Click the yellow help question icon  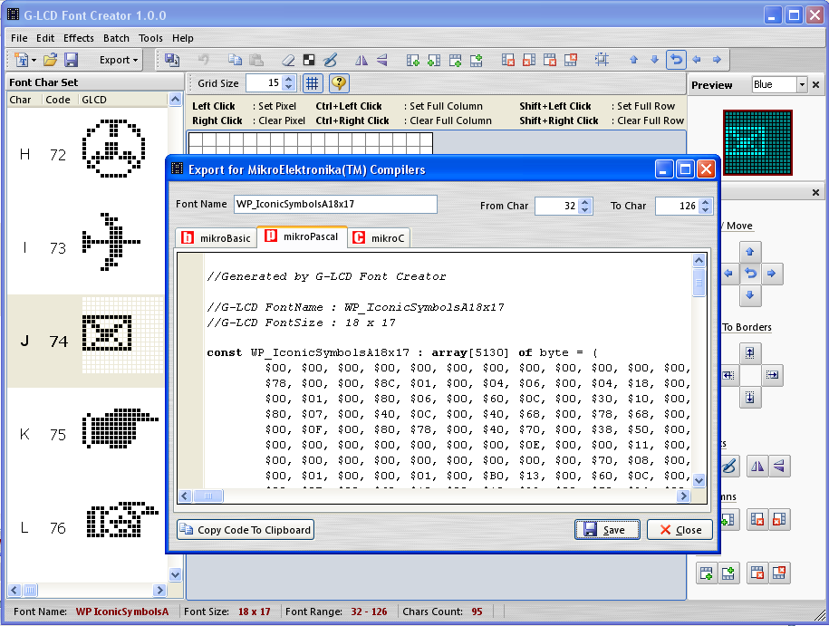point(339,83)
